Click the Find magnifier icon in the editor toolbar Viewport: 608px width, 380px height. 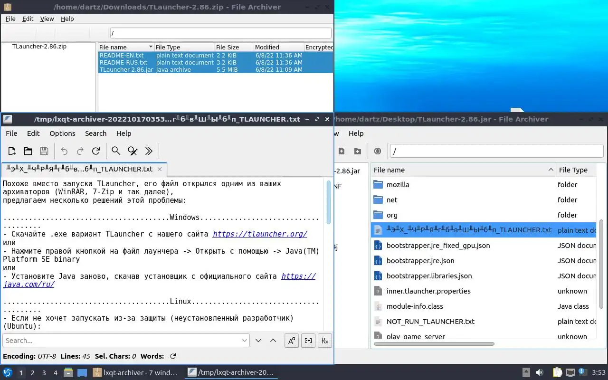(x=116, y=151)
